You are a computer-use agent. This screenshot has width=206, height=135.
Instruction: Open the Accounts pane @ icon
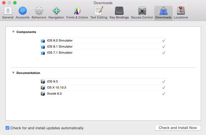(23, 11)
